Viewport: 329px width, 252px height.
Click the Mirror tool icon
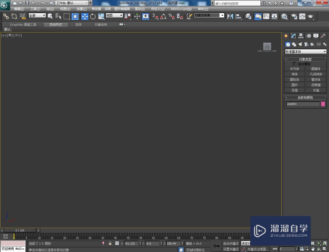(230, 16)
